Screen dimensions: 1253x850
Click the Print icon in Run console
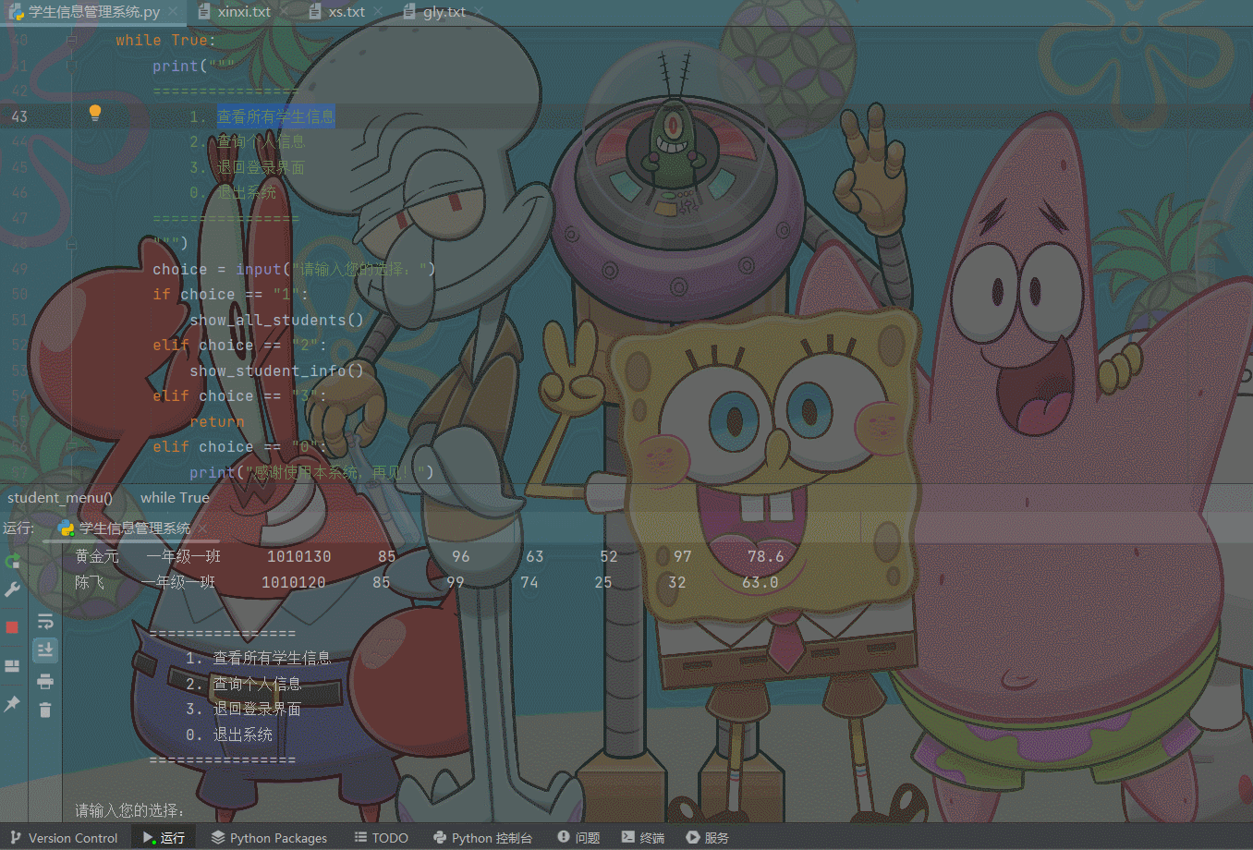(45, 682)
